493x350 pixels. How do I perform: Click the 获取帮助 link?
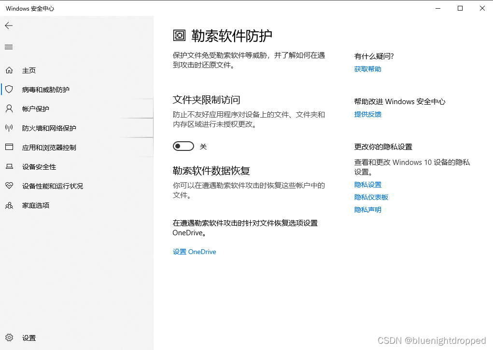tap(367, 69)
